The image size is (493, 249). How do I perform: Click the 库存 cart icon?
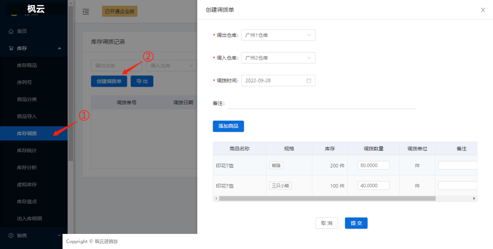(11, 48)
